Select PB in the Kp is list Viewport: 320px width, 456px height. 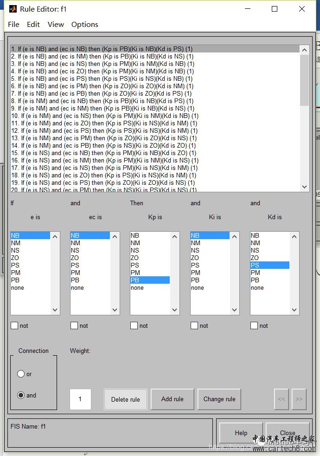tap(150, 280)
